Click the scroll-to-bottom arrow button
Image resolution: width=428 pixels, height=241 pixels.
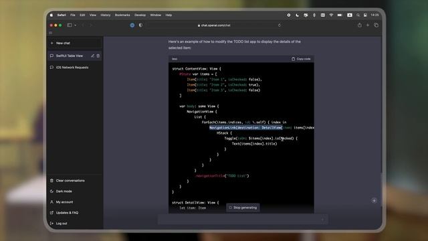[x=374, y=201]
